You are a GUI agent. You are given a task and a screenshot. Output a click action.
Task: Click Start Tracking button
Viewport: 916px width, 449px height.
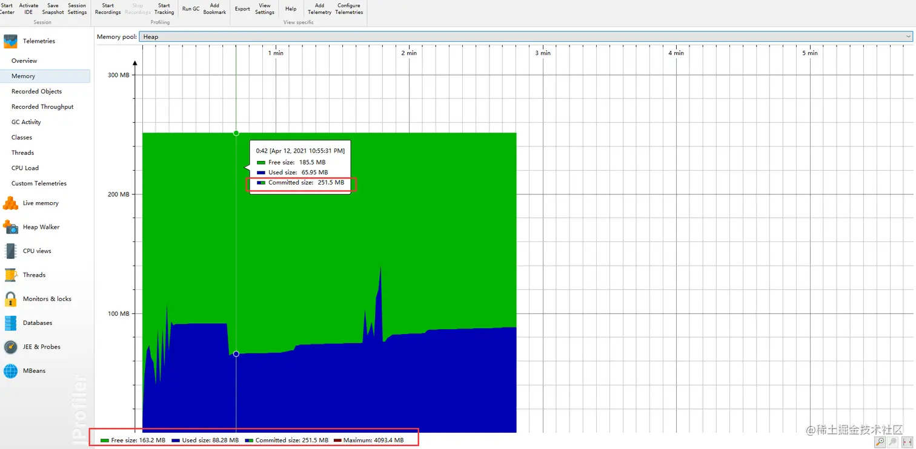coord(164,8)
